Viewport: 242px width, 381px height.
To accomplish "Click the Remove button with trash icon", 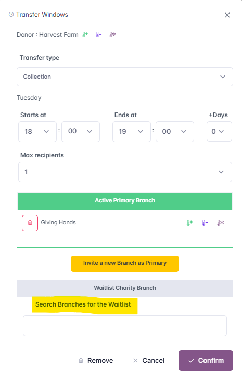I will click(96, 360).
